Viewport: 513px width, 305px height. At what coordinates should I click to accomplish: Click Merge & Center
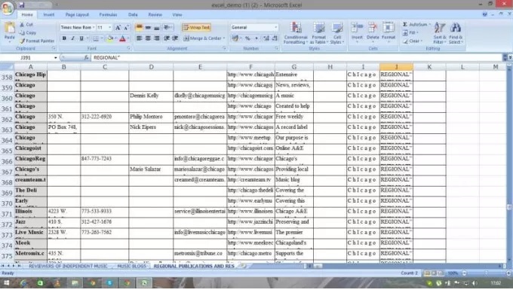click(202, 38)
